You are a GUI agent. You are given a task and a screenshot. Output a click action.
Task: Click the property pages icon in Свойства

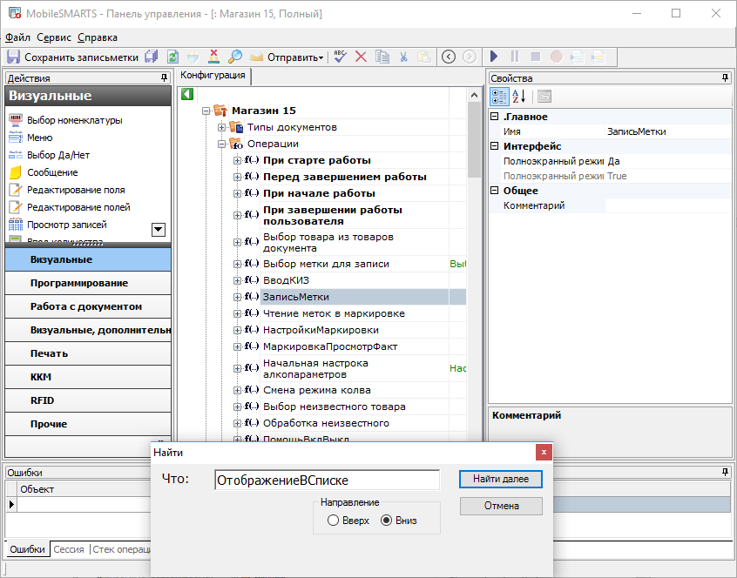point(544,97)
